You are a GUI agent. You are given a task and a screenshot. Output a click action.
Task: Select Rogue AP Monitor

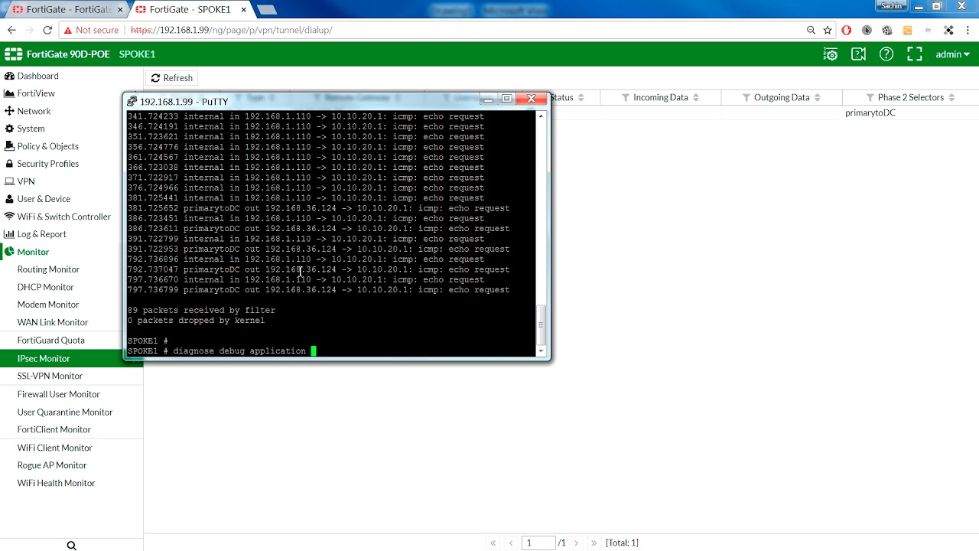[x=52, y=465]
